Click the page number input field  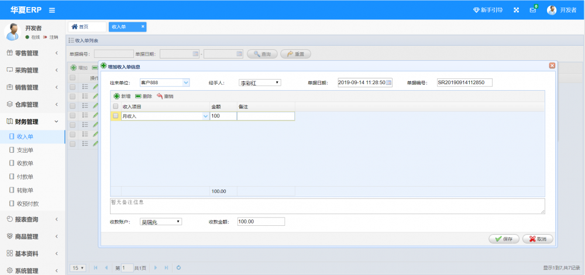pyautogui.click(x=127, y=268)
